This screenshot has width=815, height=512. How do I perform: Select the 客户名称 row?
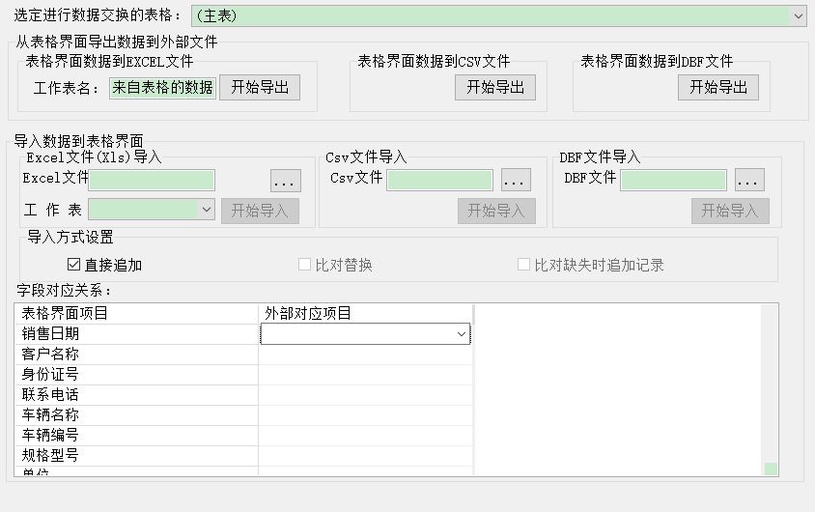coord(137,355)
